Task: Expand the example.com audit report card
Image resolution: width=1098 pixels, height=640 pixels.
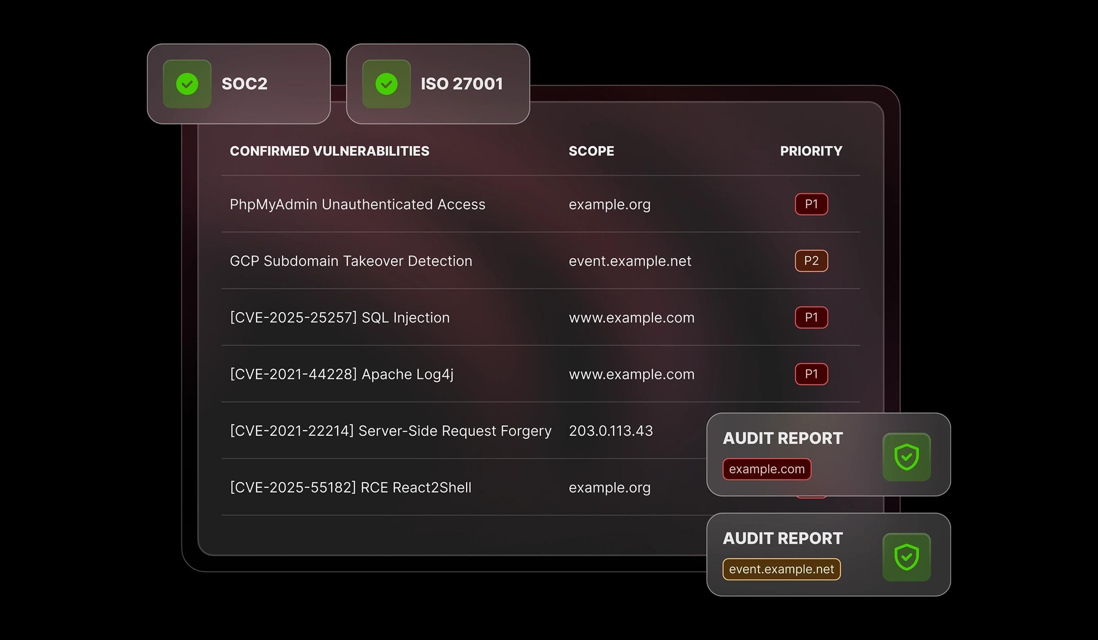Action: (827, 455)
